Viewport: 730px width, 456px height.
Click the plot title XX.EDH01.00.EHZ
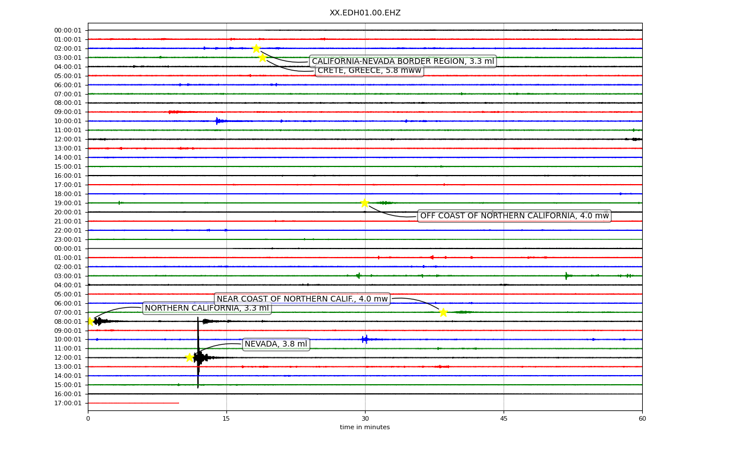pos(365,13)
